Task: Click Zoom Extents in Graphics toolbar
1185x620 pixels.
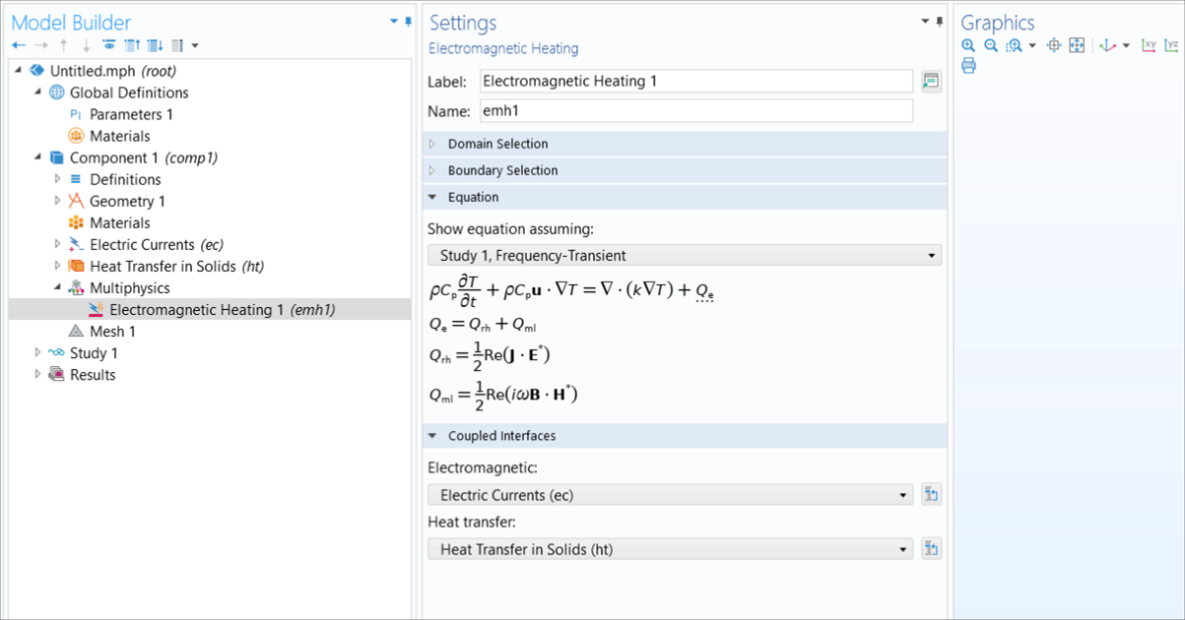Action: coord(1076,45)
